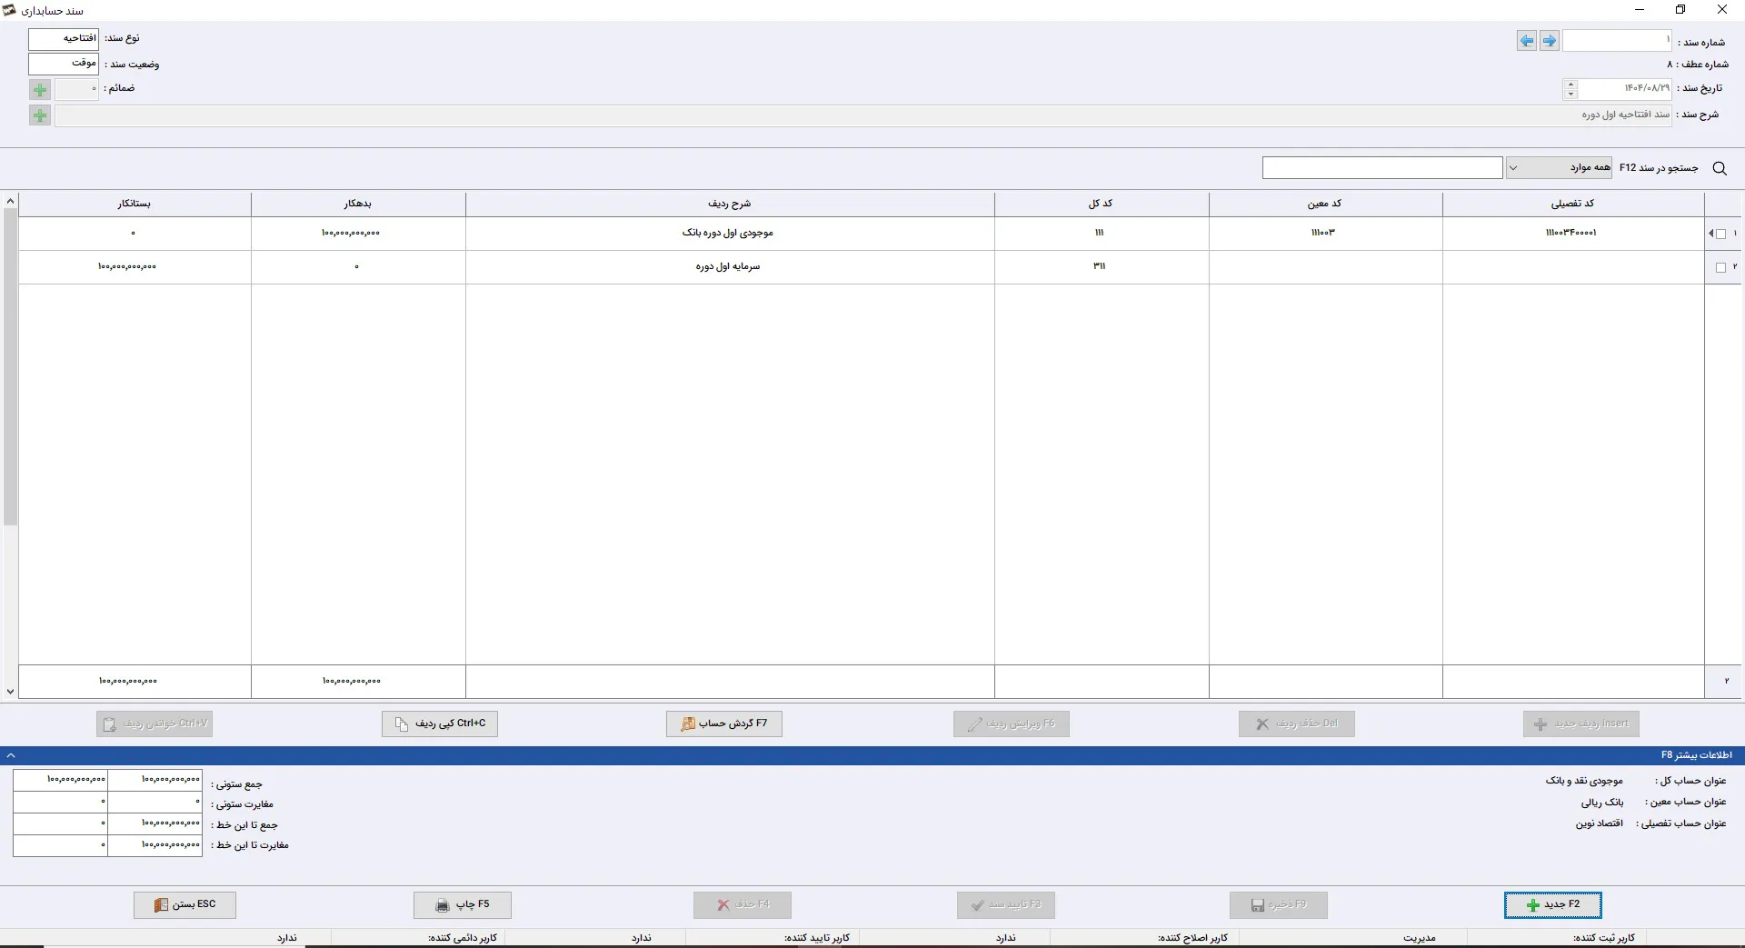Viewport: 1745px width, 948px height.
Task: Click the کد تفصیلی column header
Action: pyautogui.click(x=1572, y=204)
